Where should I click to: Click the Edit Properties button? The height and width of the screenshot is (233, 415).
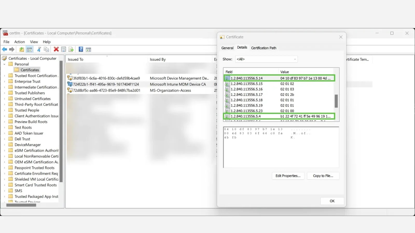click(288, 176)
